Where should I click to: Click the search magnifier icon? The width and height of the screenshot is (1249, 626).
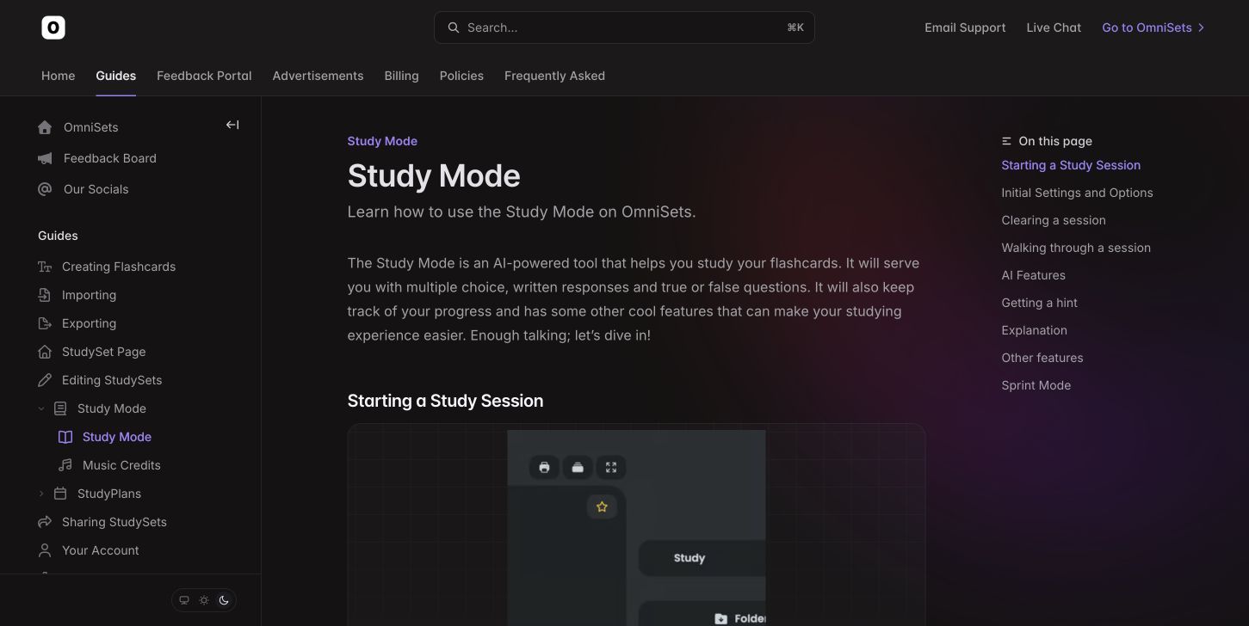[x=453, y=28]
